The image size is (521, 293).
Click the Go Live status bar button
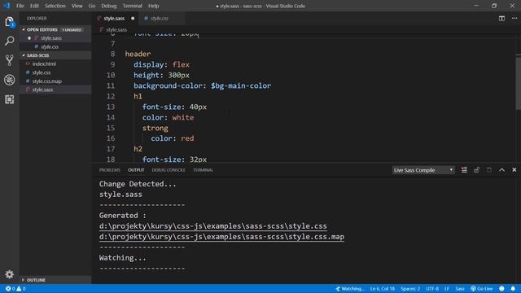482,289
